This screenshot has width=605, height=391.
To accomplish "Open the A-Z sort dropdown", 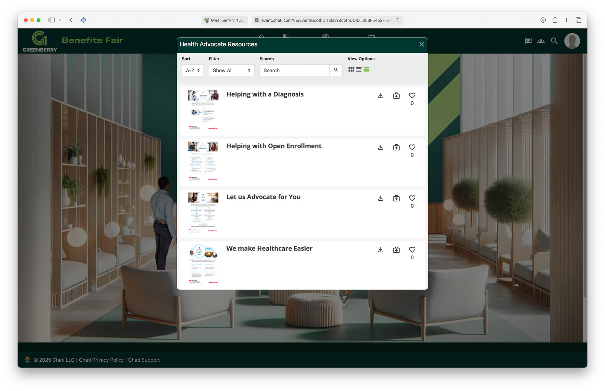I will pyautogui.click(x=193, y=70).
